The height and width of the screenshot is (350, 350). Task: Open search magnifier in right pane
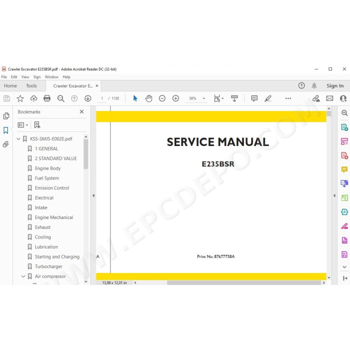coord(344,113)
